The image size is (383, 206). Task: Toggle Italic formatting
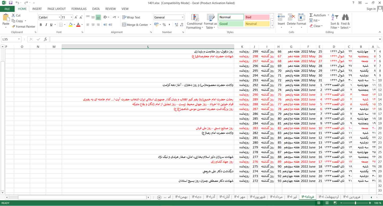(x=46, y=25)
